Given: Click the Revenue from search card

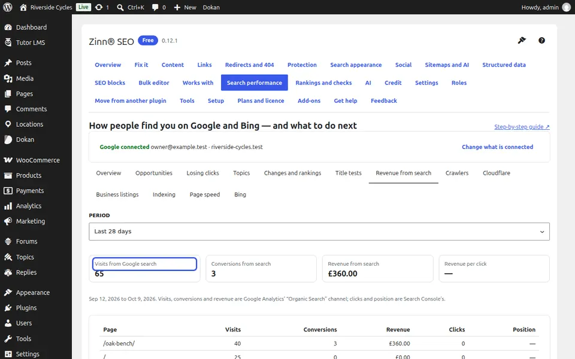Looking at the screenshot, I should click(x=377, y=269).
